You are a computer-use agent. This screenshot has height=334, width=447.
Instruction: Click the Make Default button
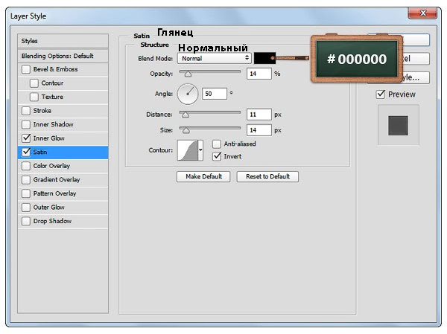coord(203,176)
